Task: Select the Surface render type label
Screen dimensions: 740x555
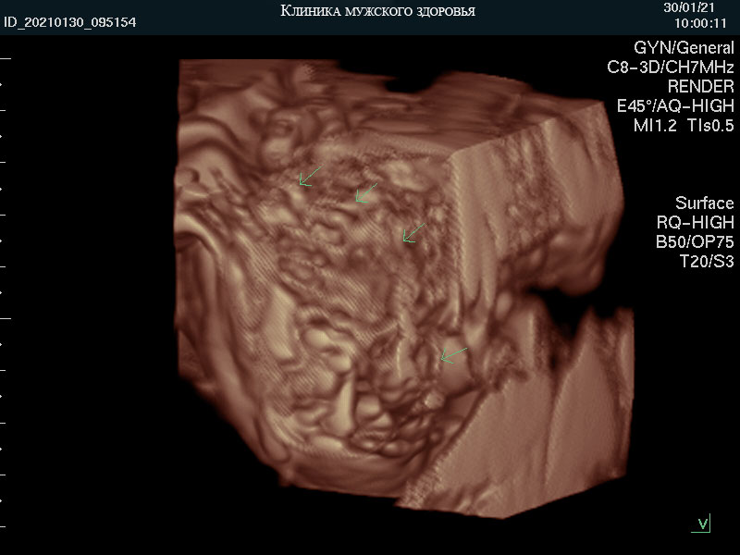Action: coord(704,203)
